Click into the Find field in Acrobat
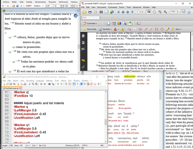Viewport: 193px width, 149px height. 91,18
